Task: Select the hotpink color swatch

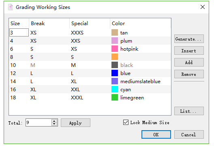Action: 115,49
